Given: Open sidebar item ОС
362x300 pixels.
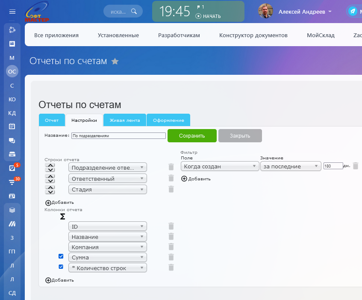Looking at the screenshot, I should pos(12,71).
